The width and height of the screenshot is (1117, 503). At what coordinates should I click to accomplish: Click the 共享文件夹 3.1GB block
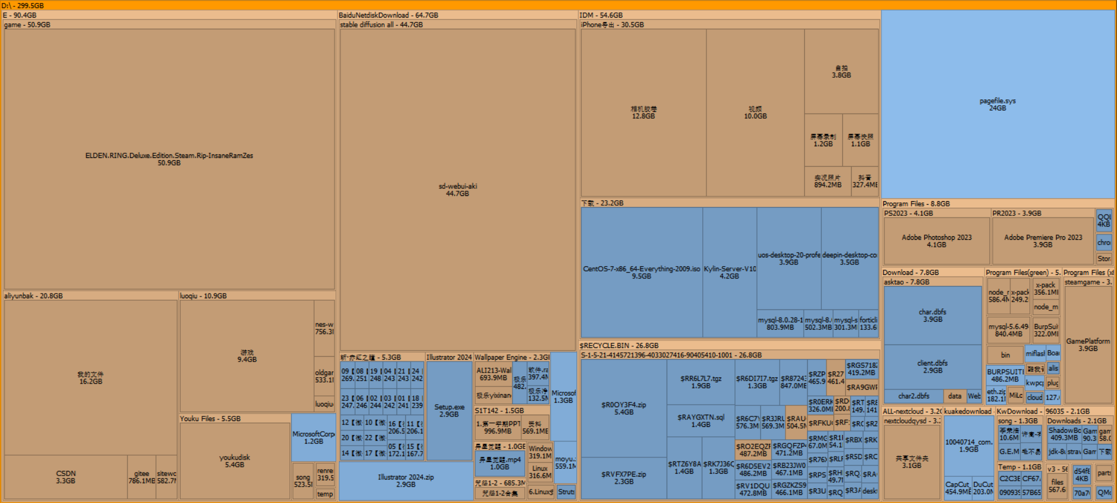pyautogui.click(x=911, y=461)
